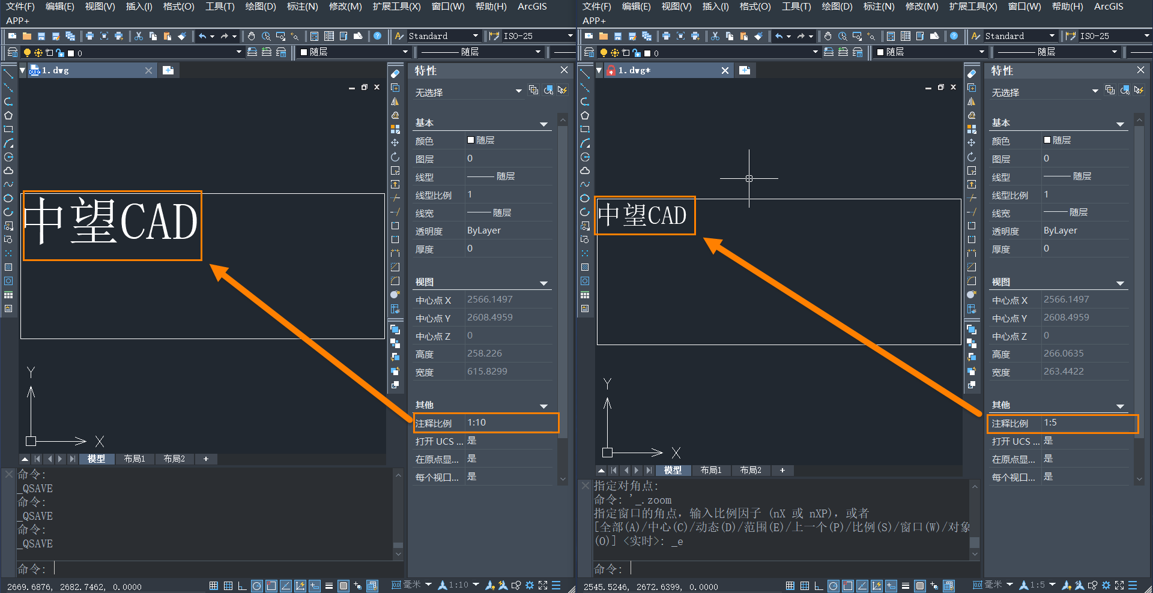Open the 文件(F) menu in left window
This screenshot has width=1153, height=593.
point(20,7)
